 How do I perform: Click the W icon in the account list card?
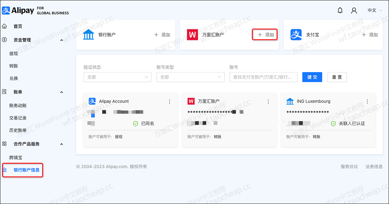191,101
